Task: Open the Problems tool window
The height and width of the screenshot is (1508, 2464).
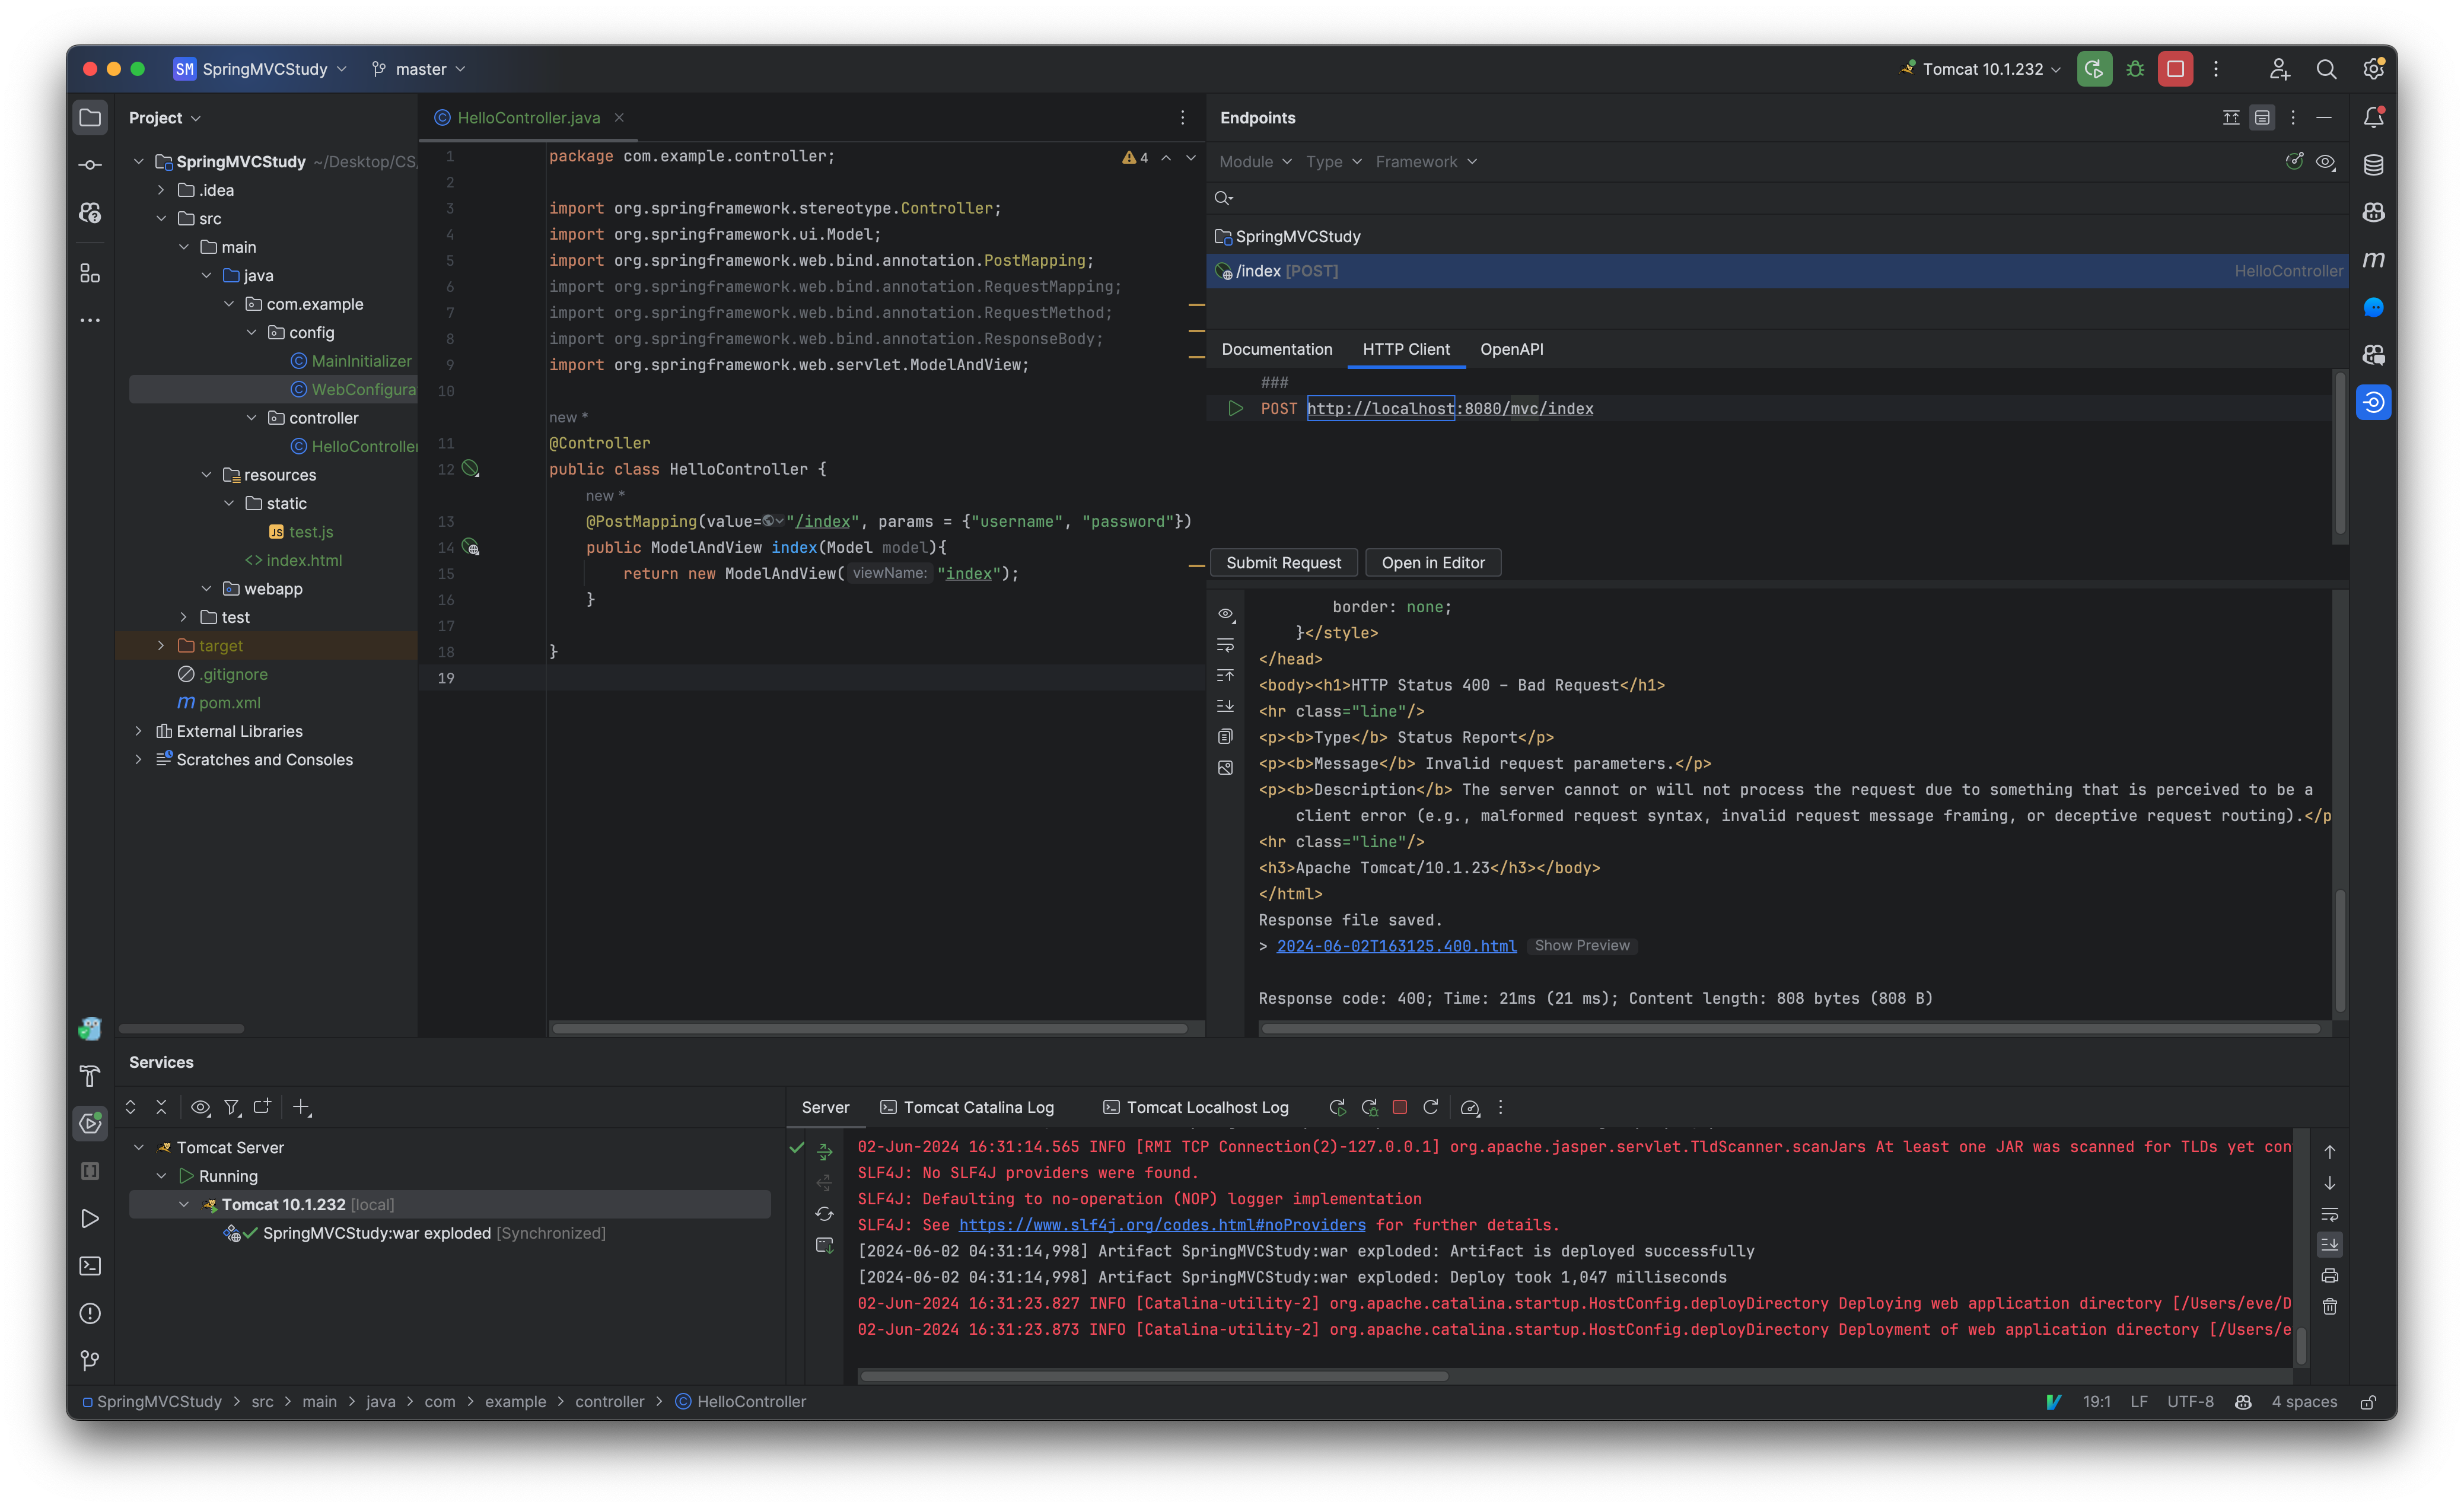Action: tap(90, 1313)
